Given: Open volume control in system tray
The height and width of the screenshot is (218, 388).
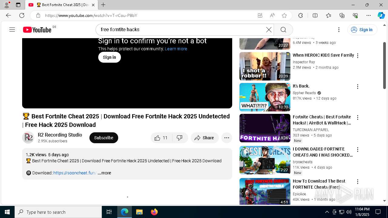Looking at the screenshot, I should point(349,212).
